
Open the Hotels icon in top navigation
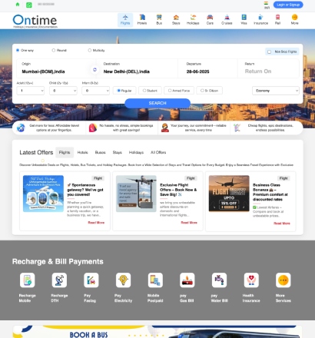[x=142, y=17]
